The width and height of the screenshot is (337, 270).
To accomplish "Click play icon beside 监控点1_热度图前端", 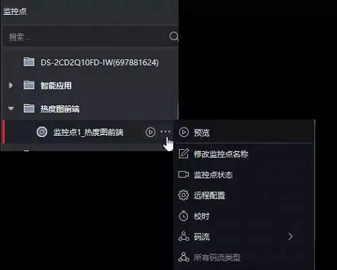I will point(150,132).
